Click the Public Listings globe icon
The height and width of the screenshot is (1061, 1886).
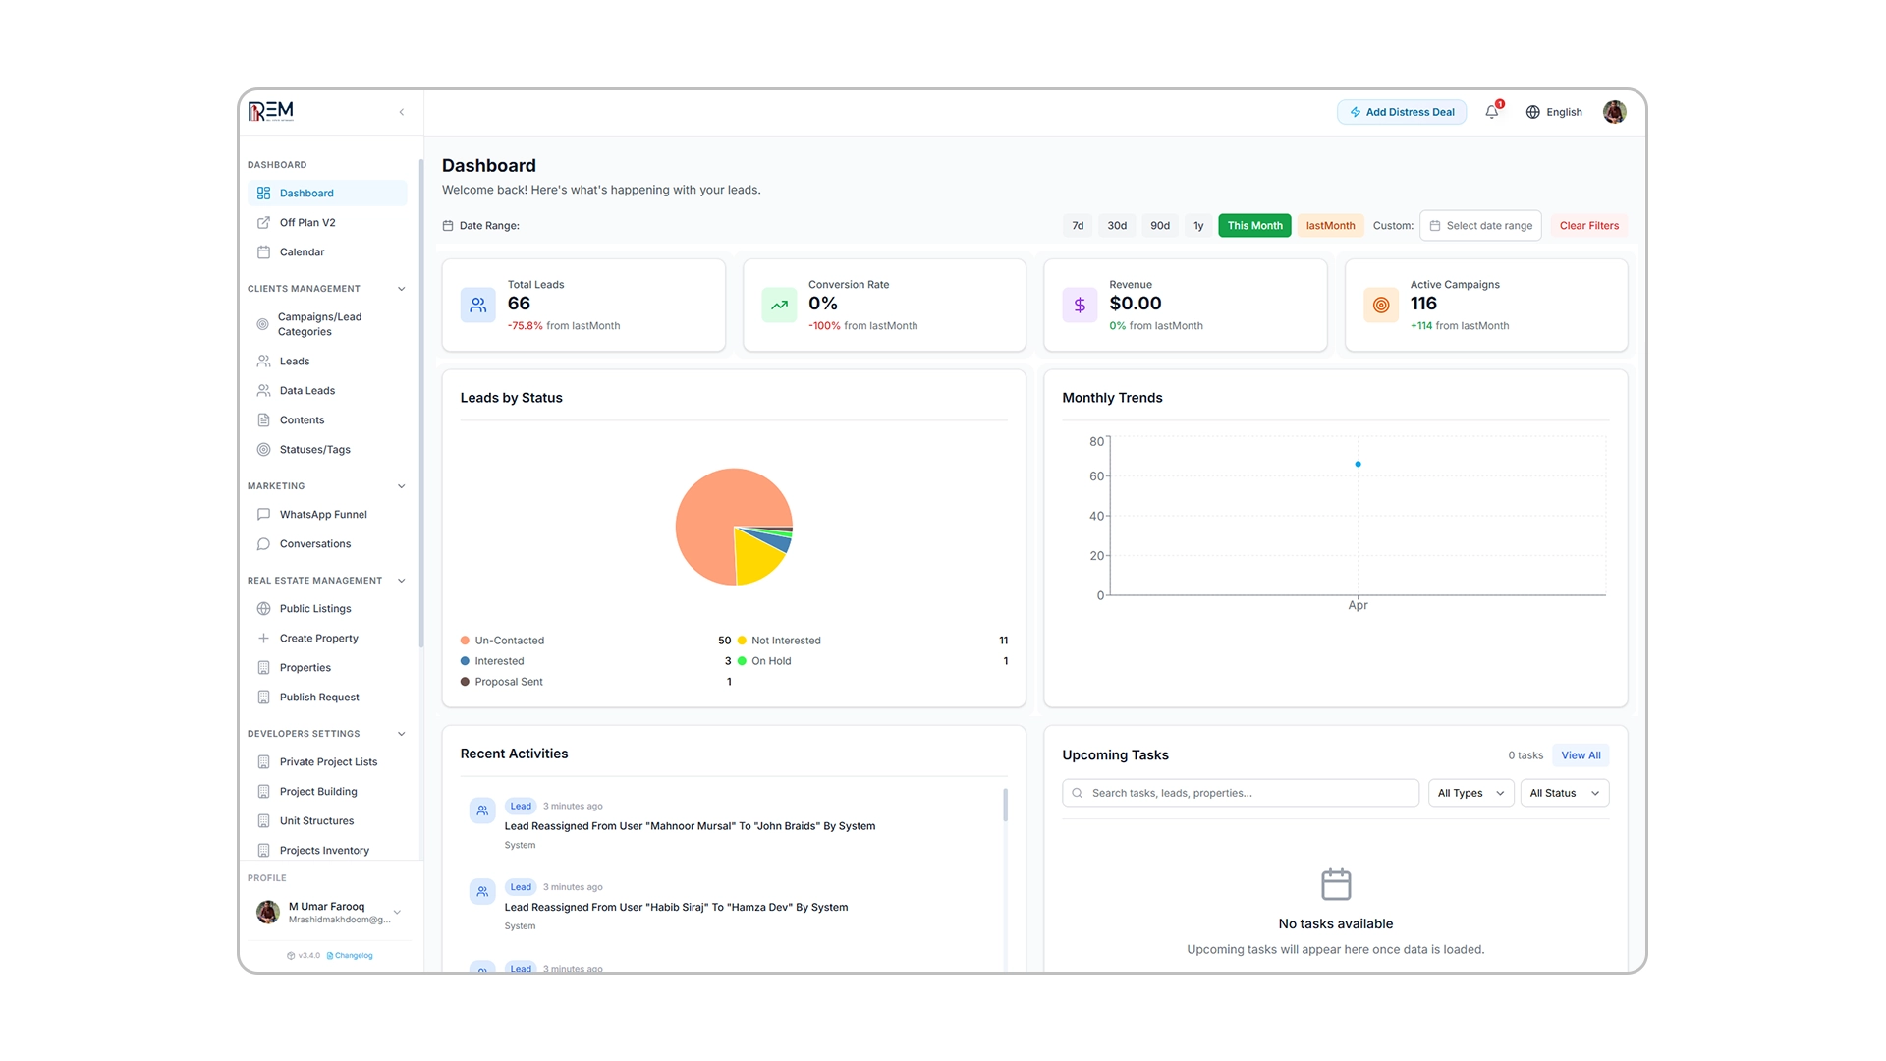(263, 609)
